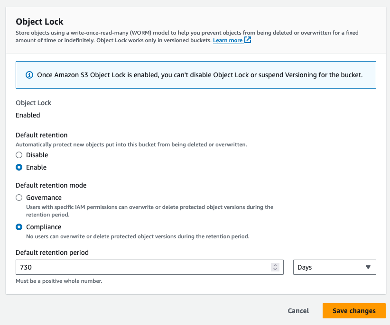
Task: Select the Disable default retention radio button
Action: point(19,155)
